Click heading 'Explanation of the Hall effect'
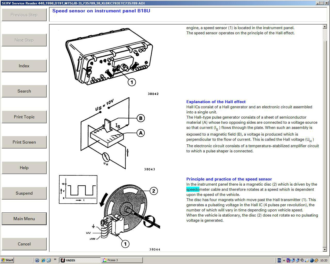 [x=216, y=102]
